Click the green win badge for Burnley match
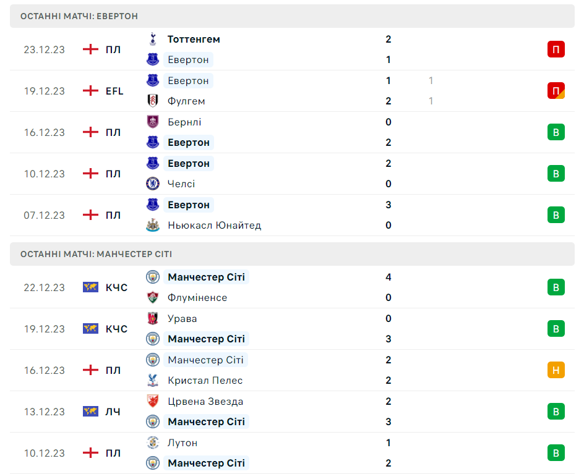 click(556, 132)
